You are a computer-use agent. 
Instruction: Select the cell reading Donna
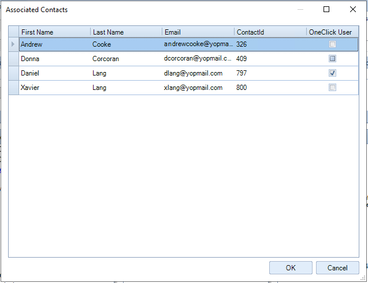click(55, 59)
